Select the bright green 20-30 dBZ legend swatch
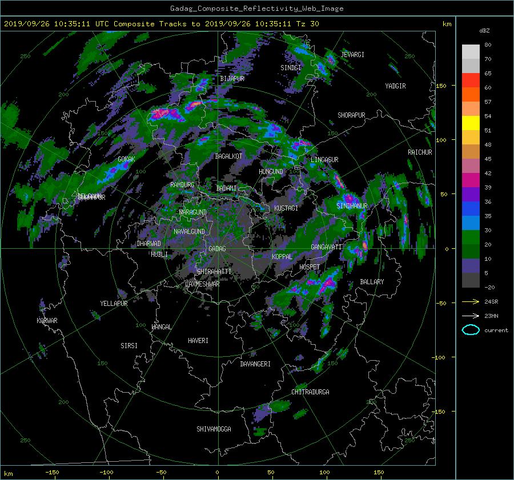The image size is (514, 480). (x=471, y=237)
